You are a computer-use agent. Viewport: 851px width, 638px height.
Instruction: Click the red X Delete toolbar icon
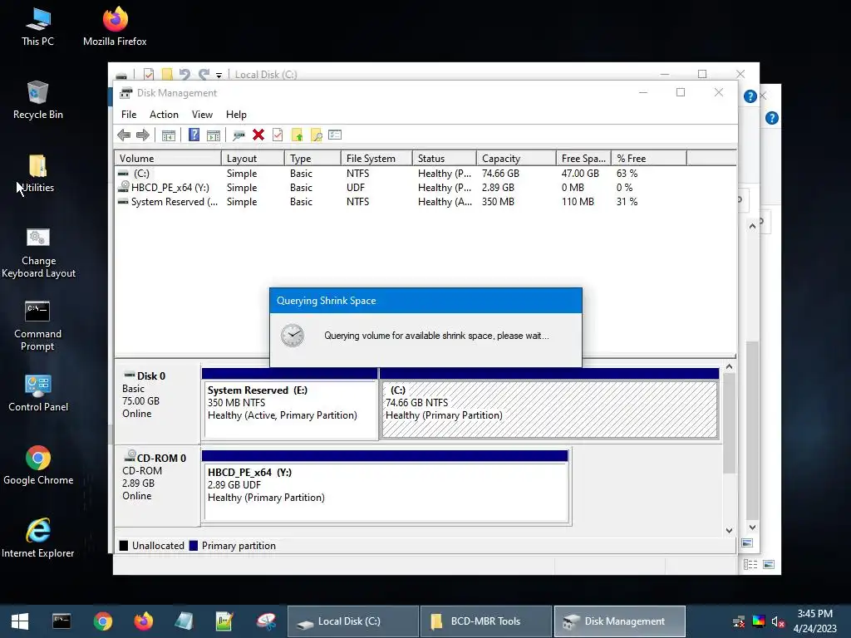[x=258, y=135]
